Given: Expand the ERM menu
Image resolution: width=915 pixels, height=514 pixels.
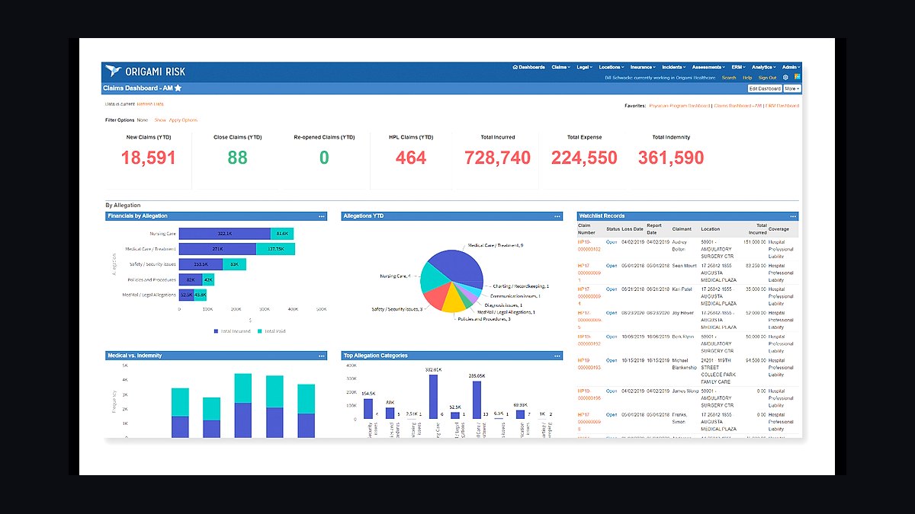Looking at the screenshot, I should coord(737,67).
